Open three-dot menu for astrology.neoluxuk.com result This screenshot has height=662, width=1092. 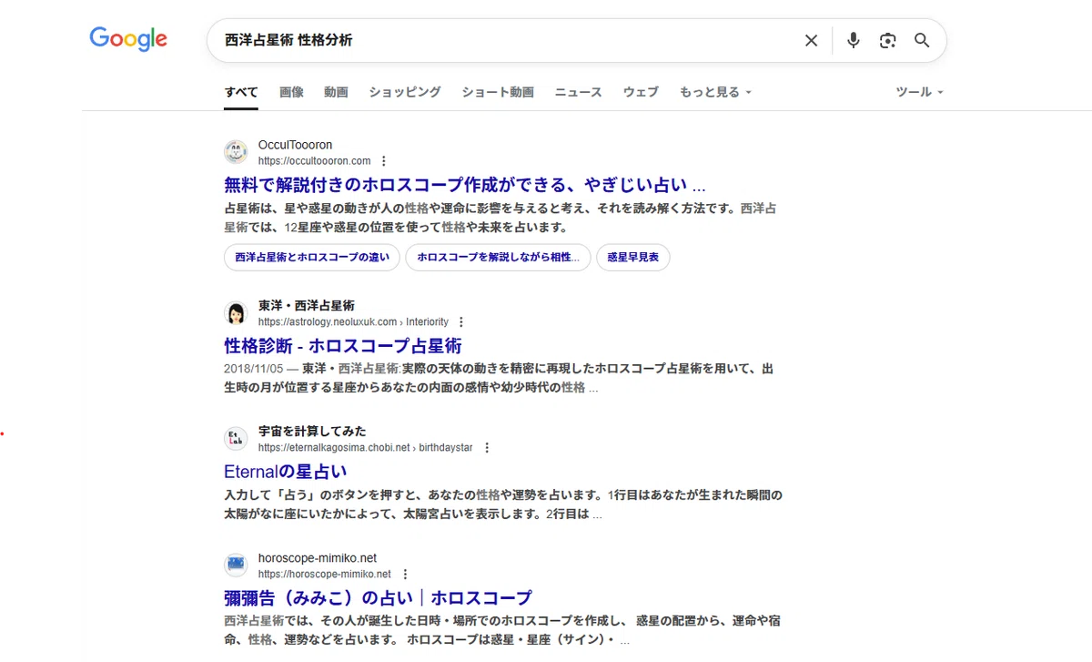point(461,322)
